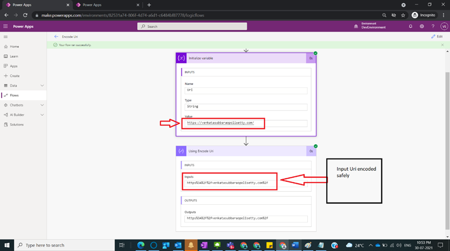Open the settings gear

(x=421, y=26)
